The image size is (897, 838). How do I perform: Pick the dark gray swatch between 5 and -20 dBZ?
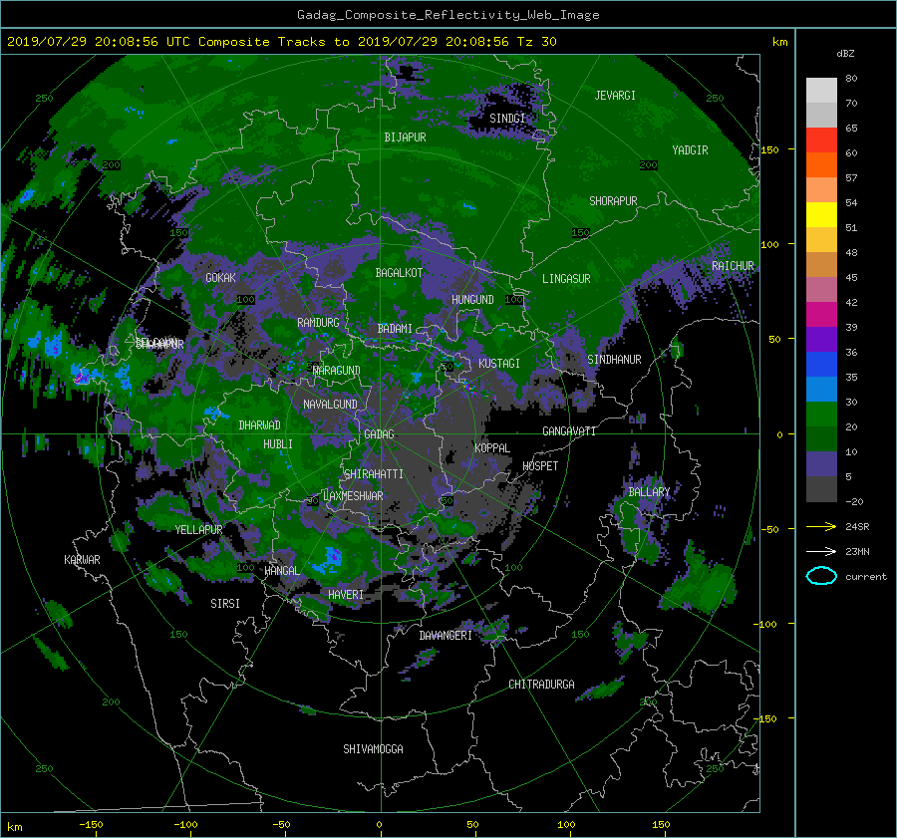pyautogui.click(x=821, y=489)
